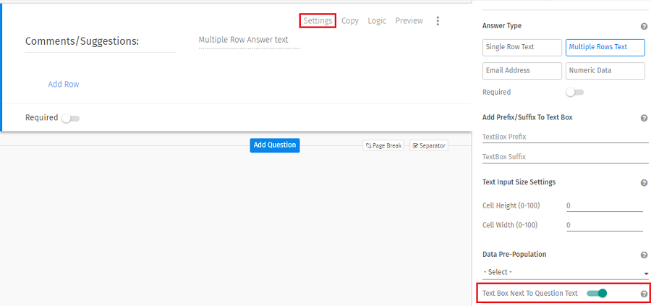Open the three-dot more options menu

pos(438,21)
